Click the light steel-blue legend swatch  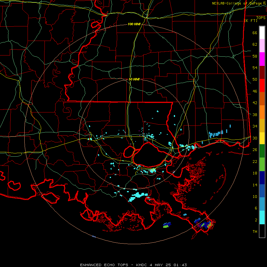262,204
